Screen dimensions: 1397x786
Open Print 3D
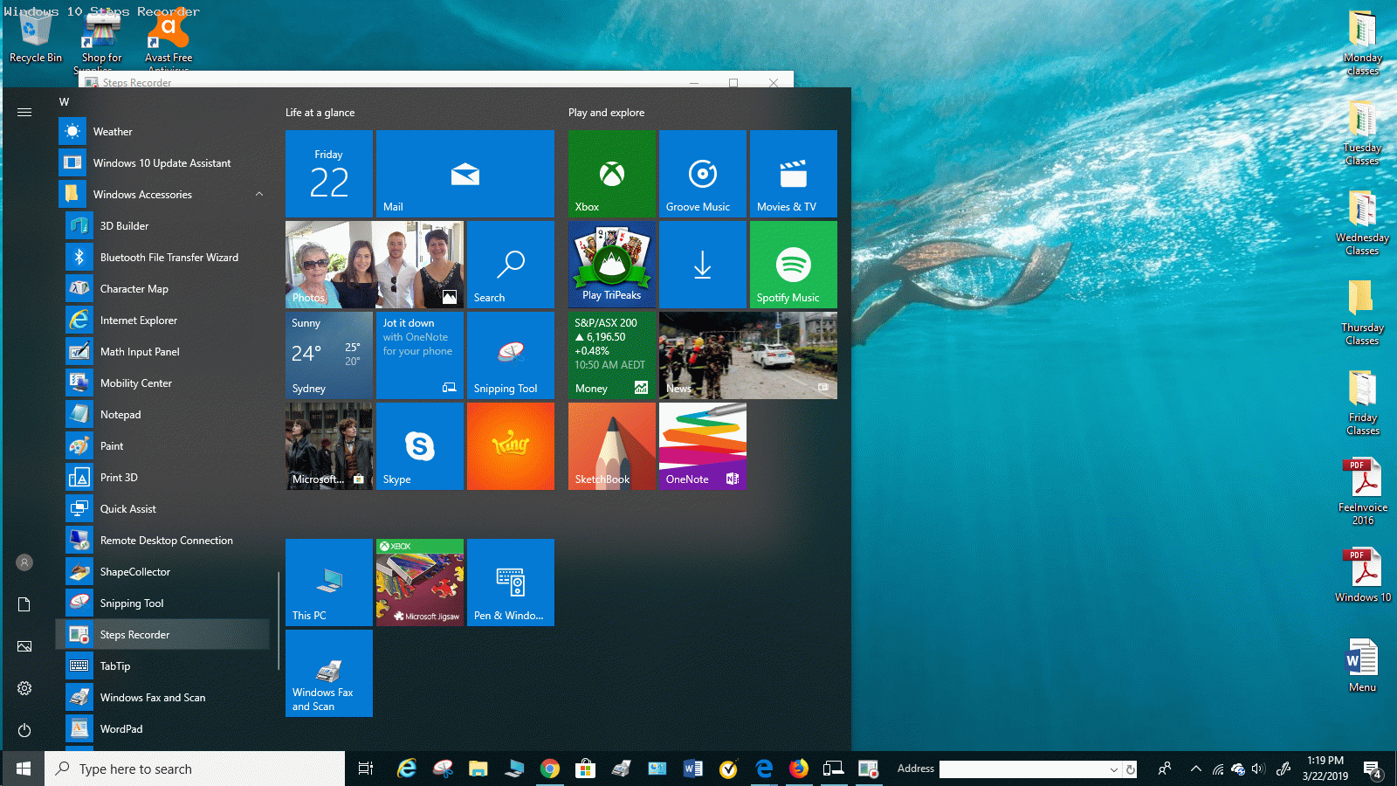163,478
